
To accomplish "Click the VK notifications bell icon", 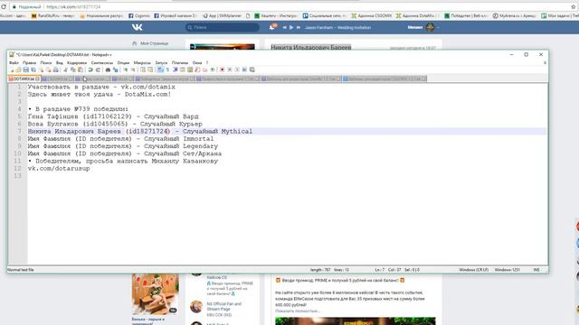I will pos(272,27).
